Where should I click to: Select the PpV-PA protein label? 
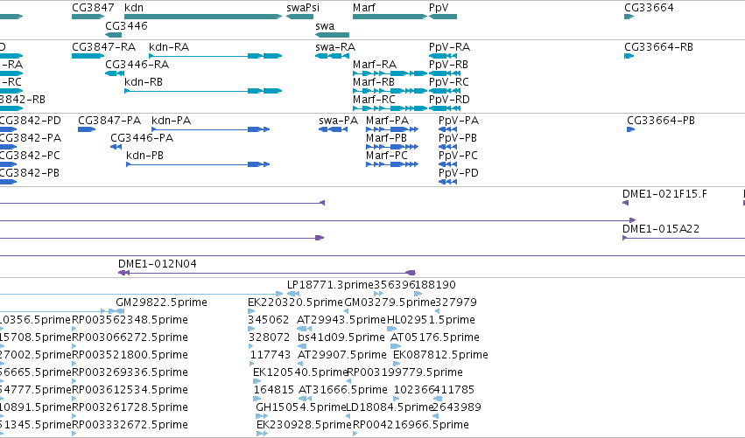pyautogui.click(x=459, y=121)
